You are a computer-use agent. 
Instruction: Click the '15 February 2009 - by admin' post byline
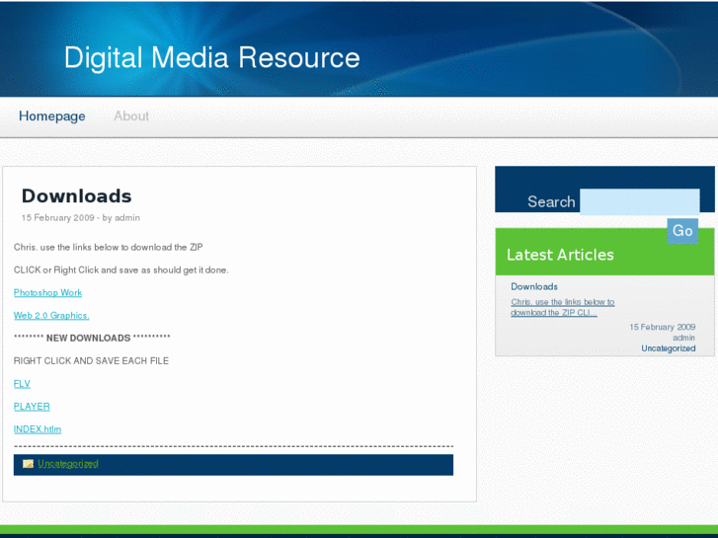pyautogui.click(x=81, y=218)
